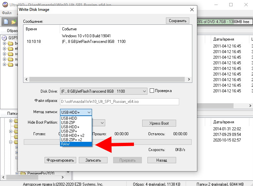Image resolution: width=253 pixels, height=186 pixels.
Task: Click the 2017-09-29 09:54 date entry
Action: pyautogui.click(x=227, y=134)
